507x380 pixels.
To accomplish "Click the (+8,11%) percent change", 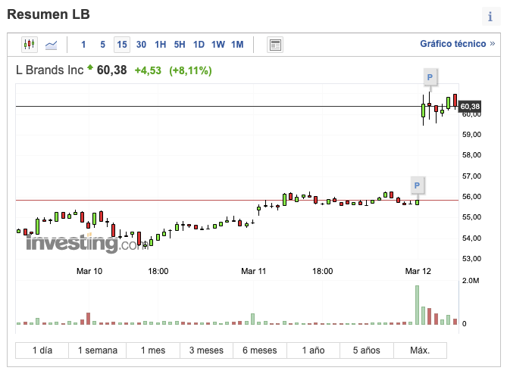I will tap(190, 70).
